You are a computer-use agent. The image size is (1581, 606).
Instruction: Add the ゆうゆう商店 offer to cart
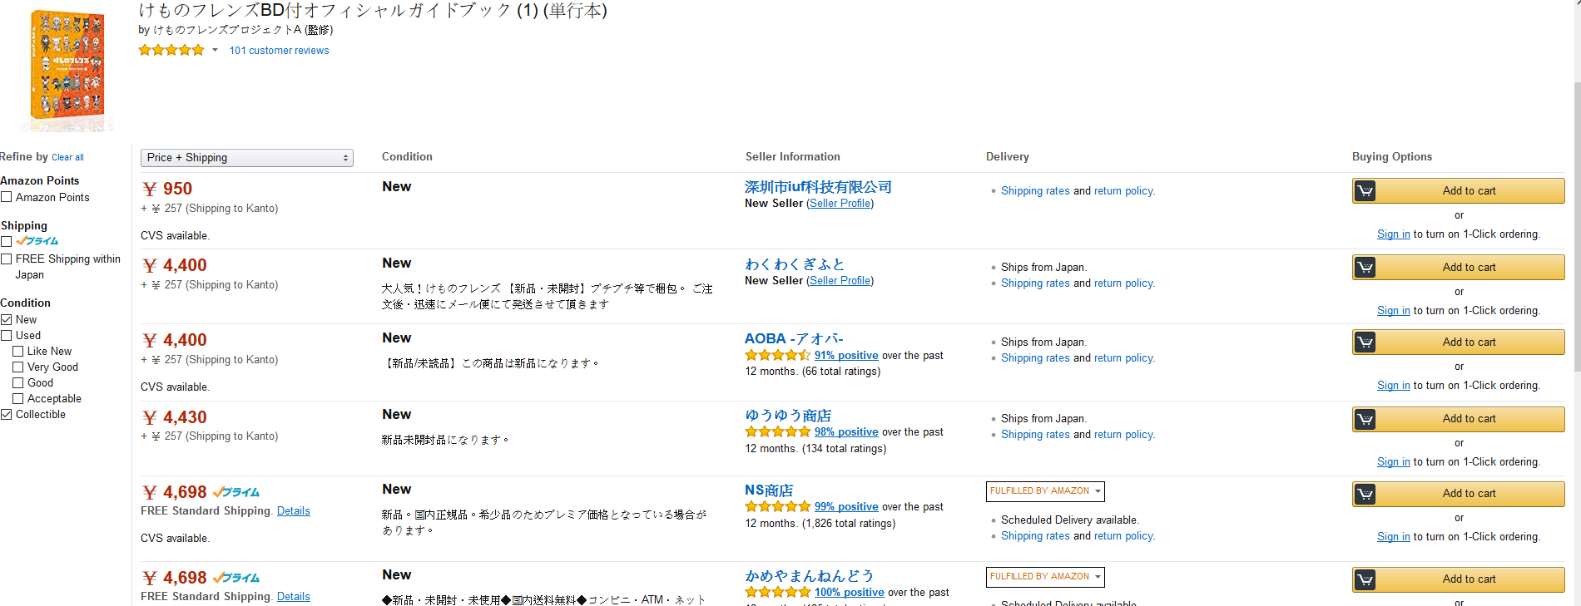[x=1459, y=419]
